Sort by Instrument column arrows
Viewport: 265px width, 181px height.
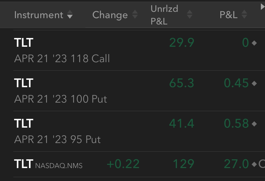pyautogui.click(x=70, y=14)
